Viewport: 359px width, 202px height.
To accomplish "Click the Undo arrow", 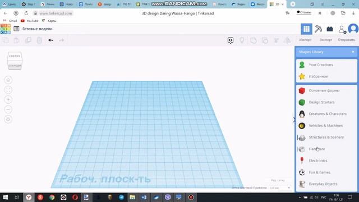I will (x=51, y=40).
